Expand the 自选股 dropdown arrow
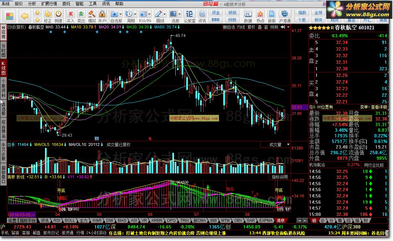393x241 pixels. (120, 14)
